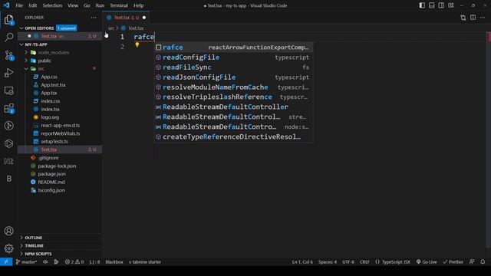Open the Edit menu
The height and width of the screenshot is (276, 491).
coord(32,5)
